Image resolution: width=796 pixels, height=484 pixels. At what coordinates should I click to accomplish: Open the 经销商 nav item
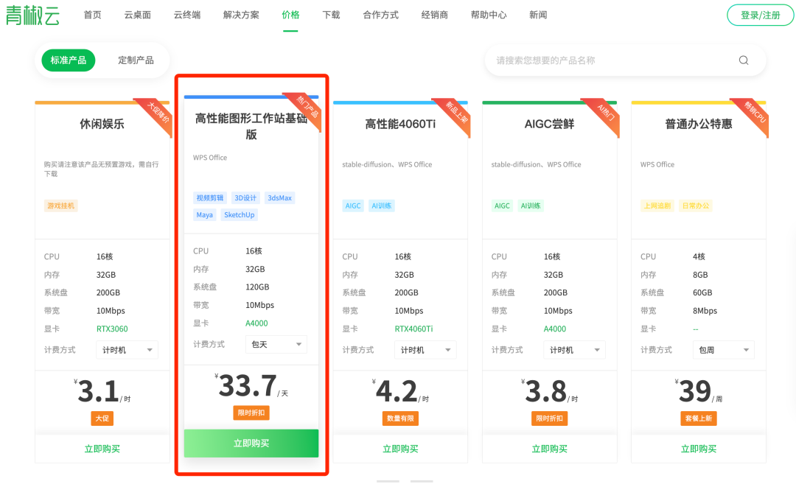click(x=435, y=15)
